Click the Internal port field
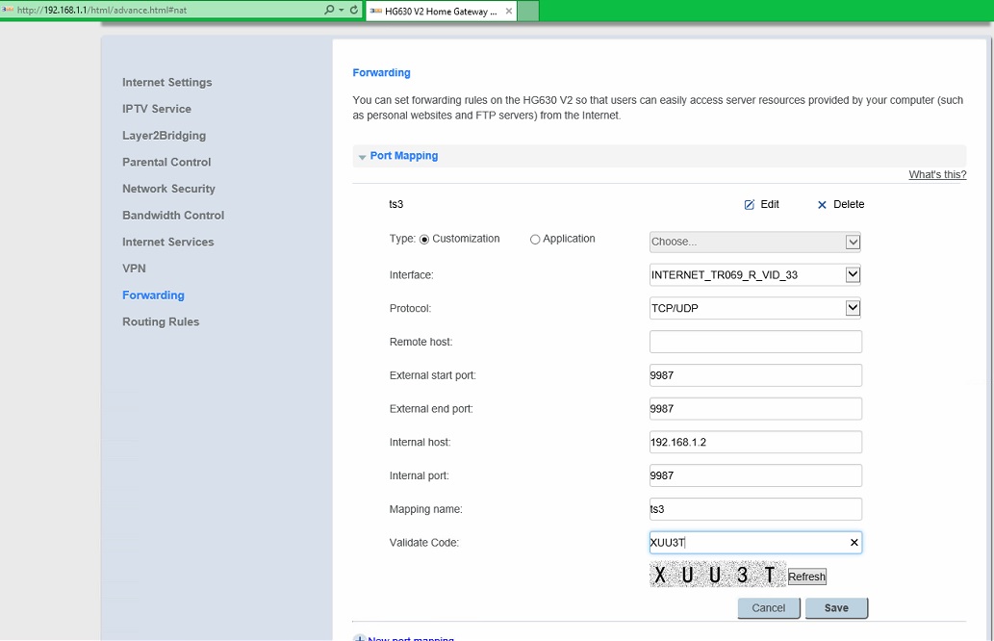994x641 pixels. click(755, 475)
